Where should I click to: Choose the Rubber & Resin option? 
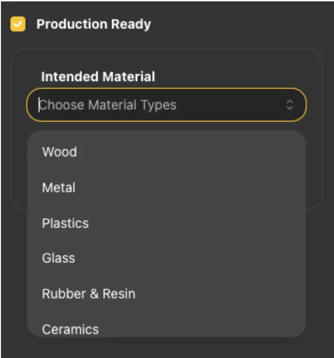(88, 294)
